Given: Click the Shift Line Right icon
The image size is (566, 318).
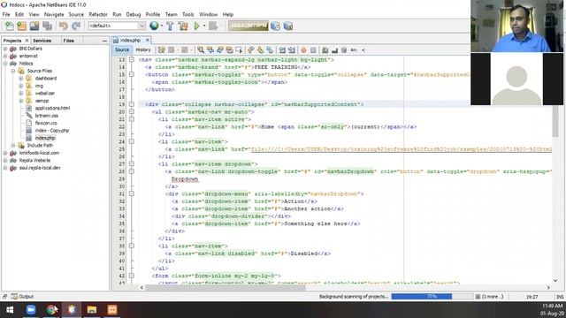Looking at the screenshot, I should [292, 50].
